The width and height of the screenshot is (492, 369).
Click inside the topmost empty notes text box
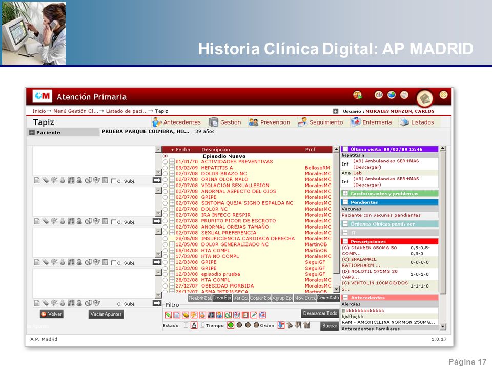[94, 160]
